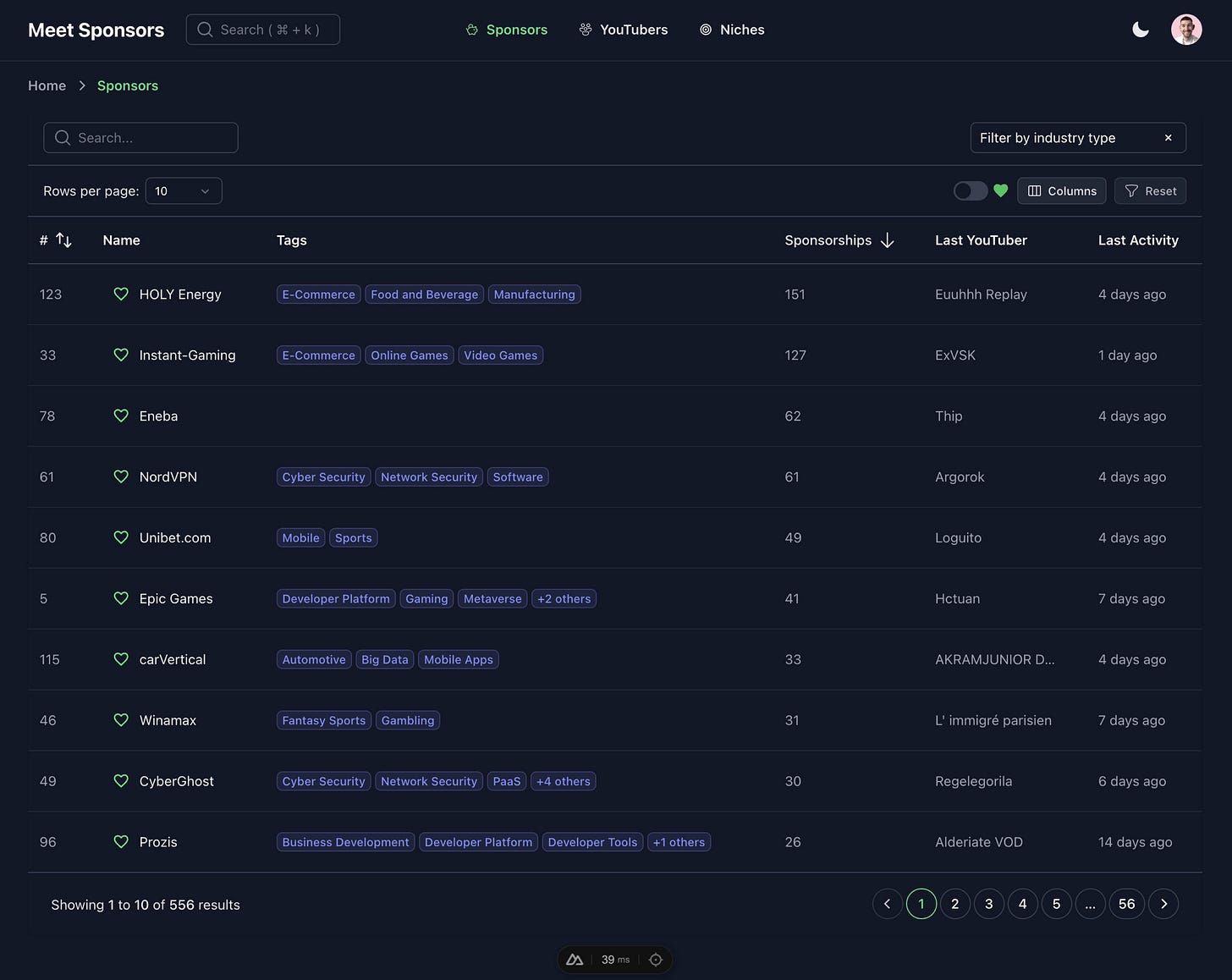Image resolution: width=1232 pixels, height=980 pixels.
Task: Open the YouTubers nav tab
Action: point(624,30)
